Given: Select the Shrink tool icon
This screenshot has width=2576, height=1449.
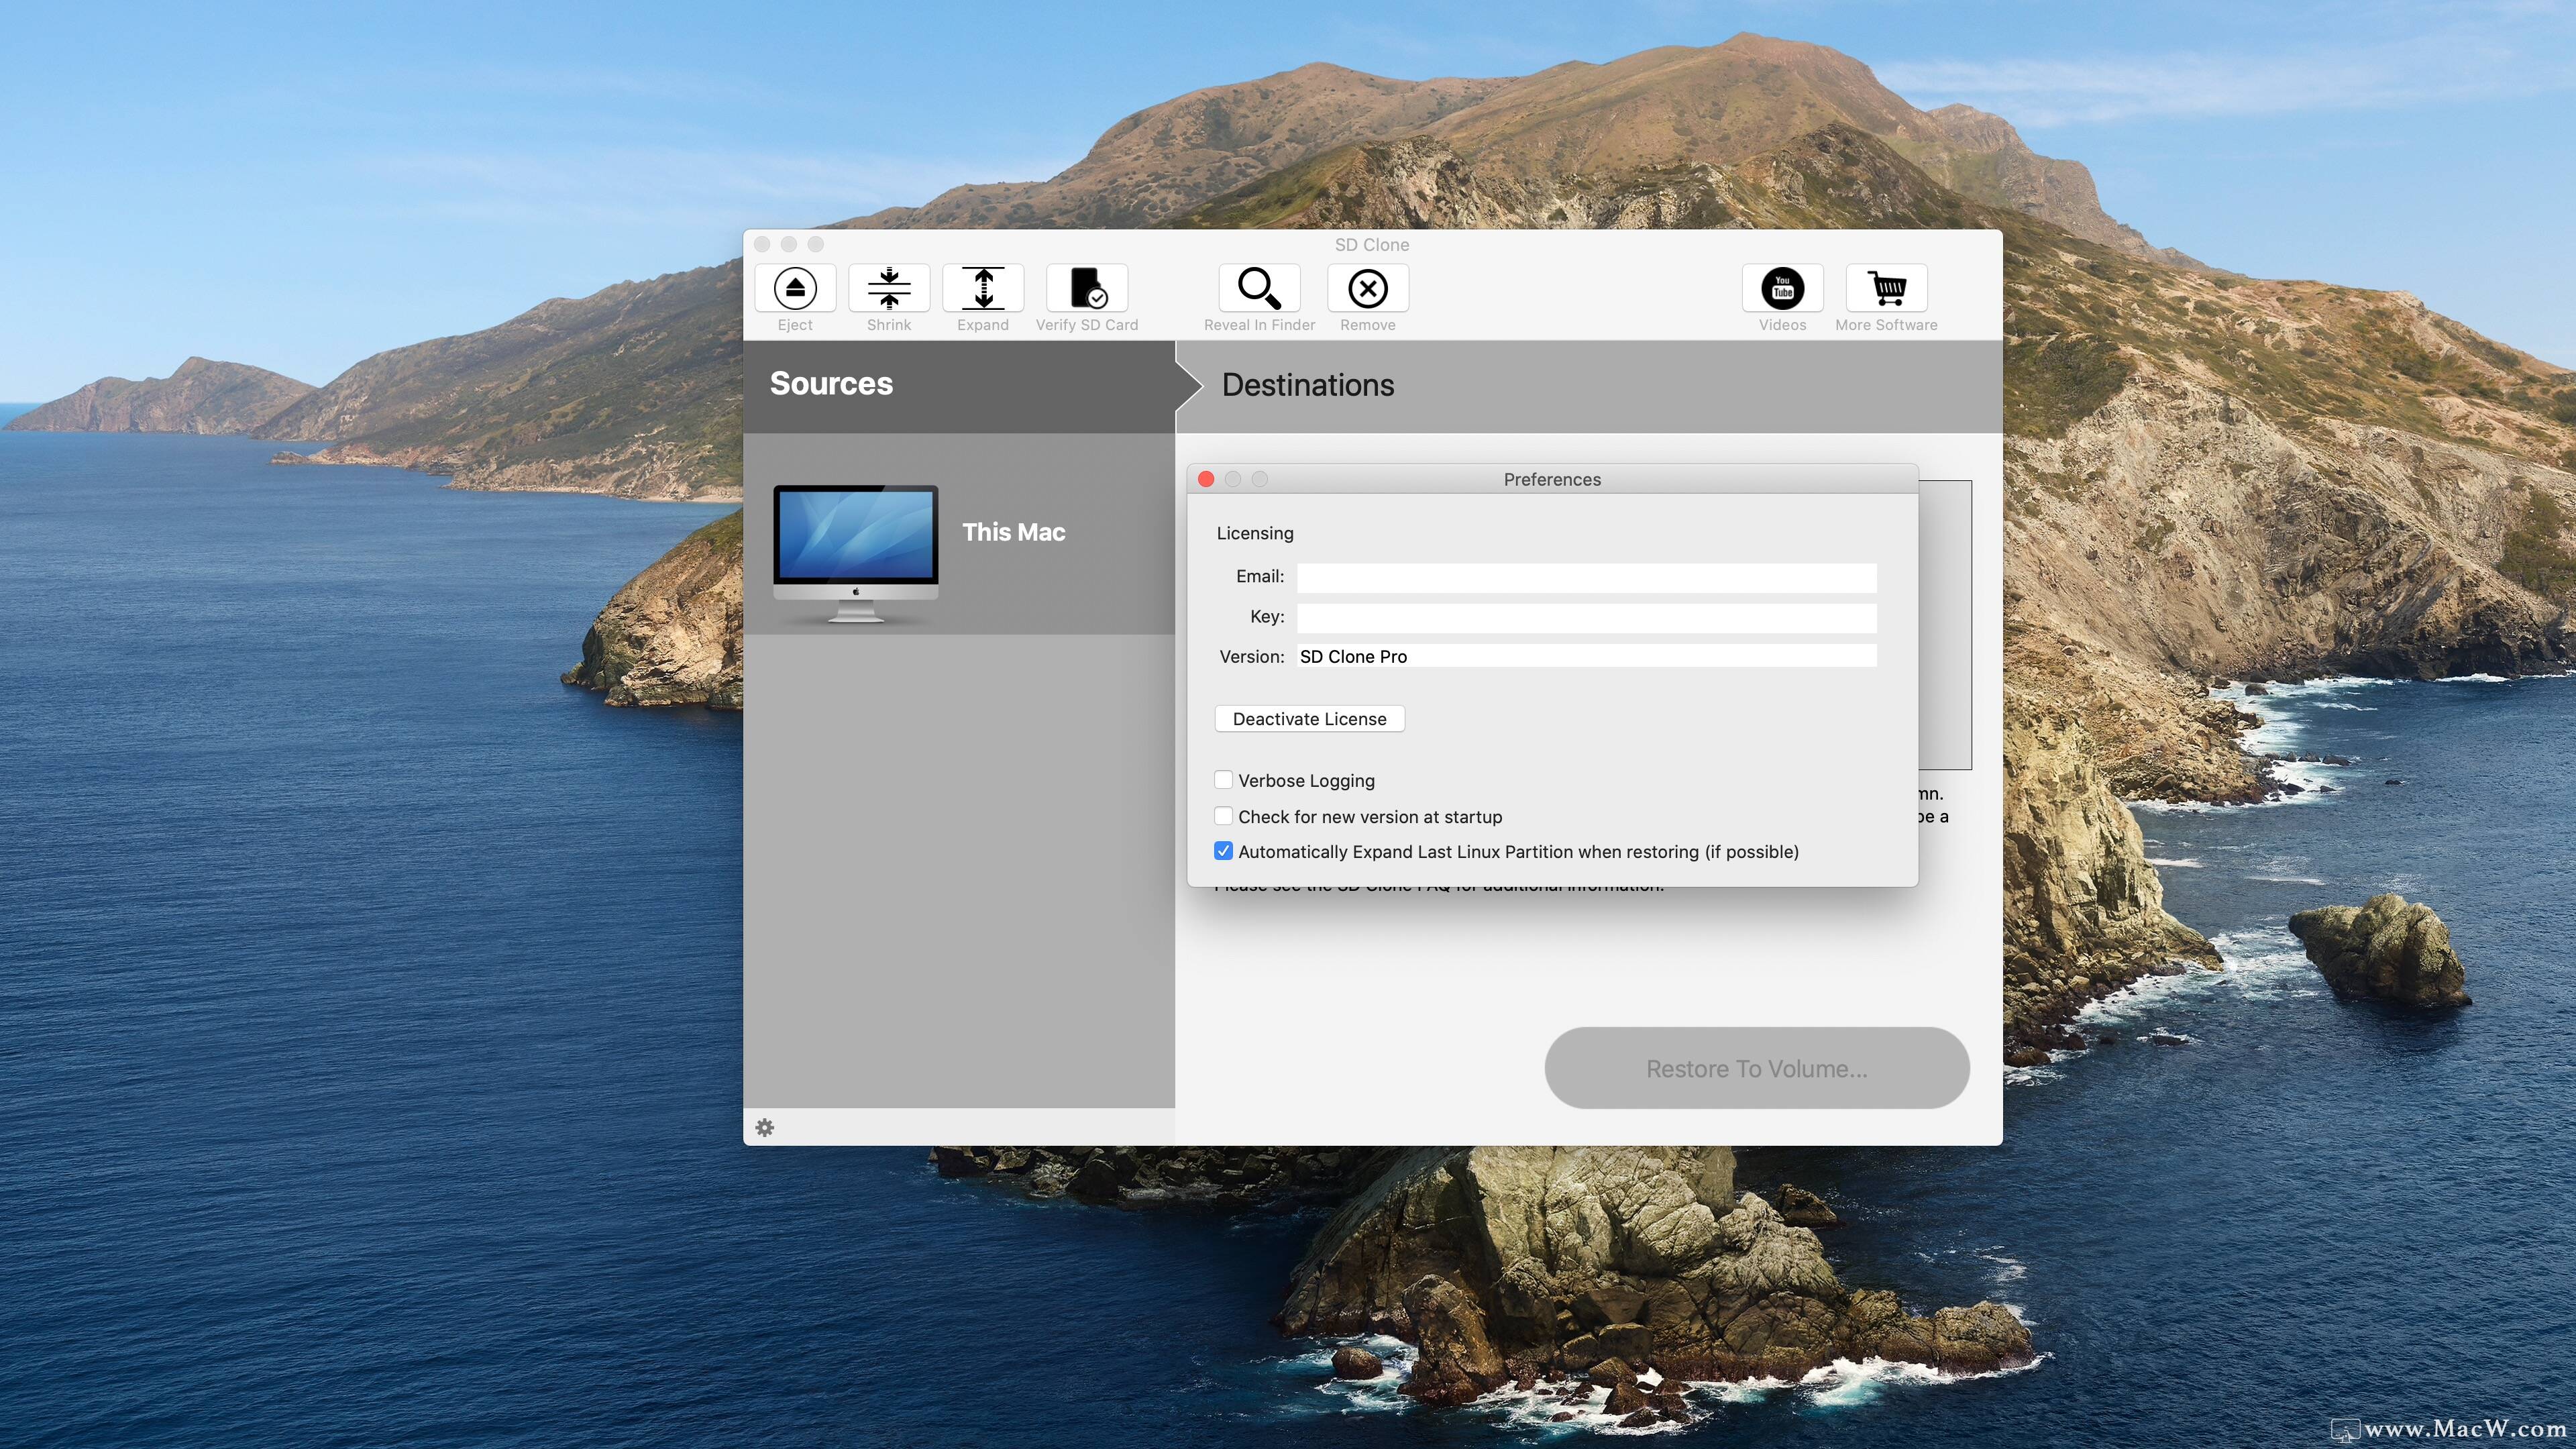Looking at the screenshot, I should coord(889,288).
